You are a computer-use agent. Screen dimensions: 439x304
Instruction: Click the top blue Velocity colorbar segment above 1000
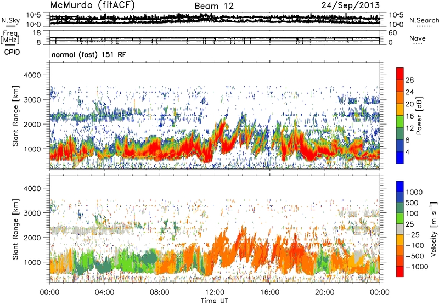click(x=400, y=187)
